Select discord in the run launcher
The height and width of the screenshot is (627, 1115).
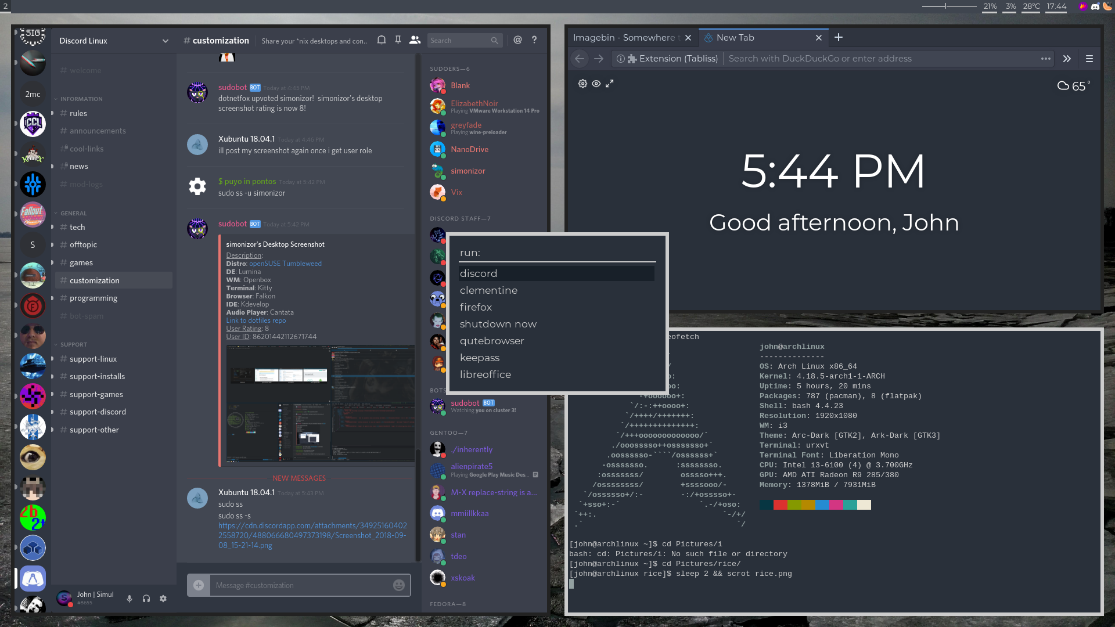click(556, 273)
